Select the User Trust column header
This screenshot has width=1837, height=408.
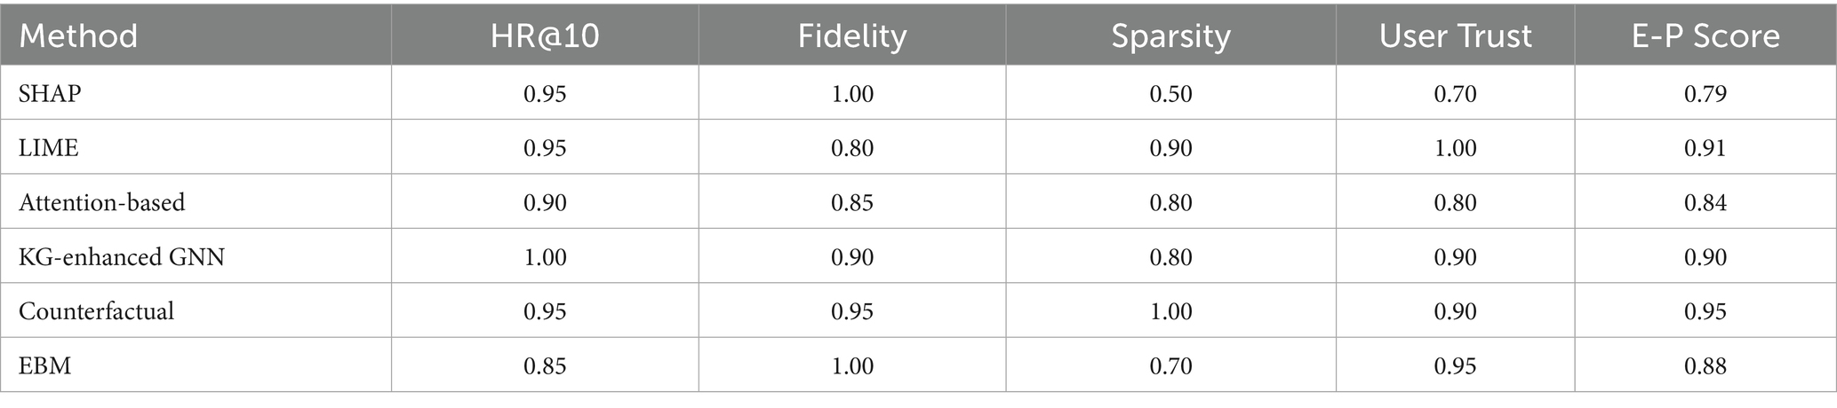1455,36
